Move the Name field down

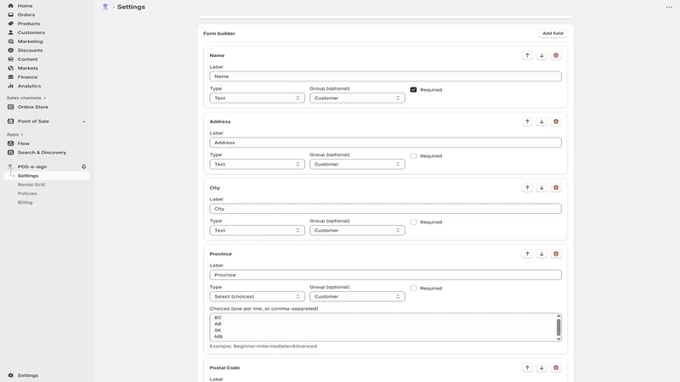[541, 55]
